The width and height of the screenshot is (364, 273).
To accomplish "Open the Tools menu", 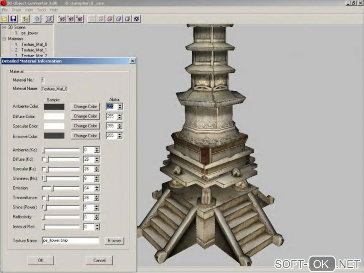I will tap(41, 10).
